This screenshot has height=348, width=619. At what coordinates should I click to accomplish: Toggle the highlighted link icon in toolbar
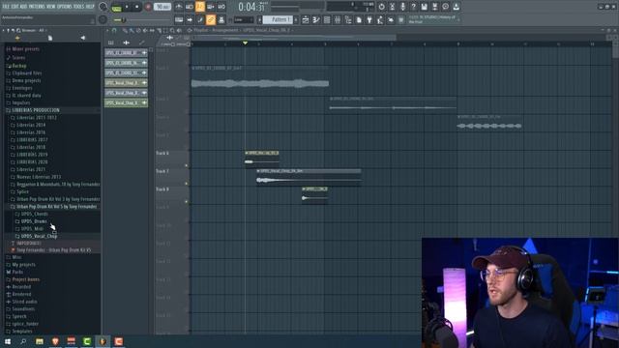(x=211, y=19)
